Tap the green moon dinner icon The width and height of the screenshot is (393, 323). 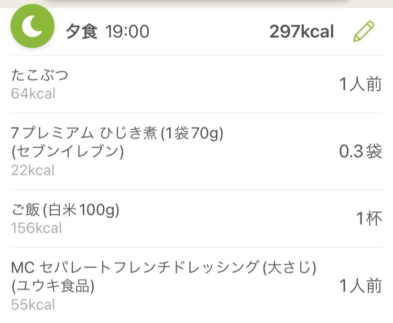(32, 26)
